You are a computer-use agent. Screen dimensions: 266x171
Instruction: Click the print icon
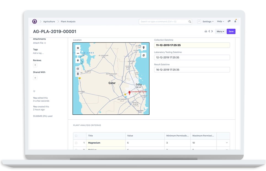[206, 31]
